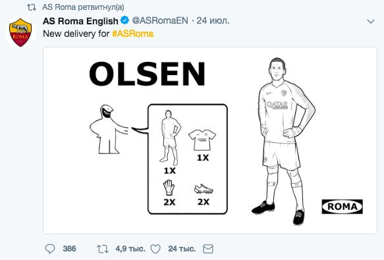View the 24 тыс. likes count
This screenshot has height=260, width=384.
pyautogui.click(x=182, y=249)
